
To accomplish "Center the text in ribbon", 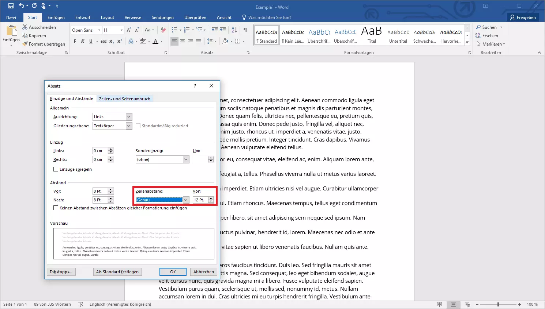I will point(183,41).
